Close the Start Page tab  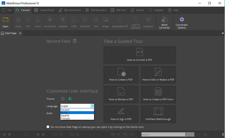(x=20, y=33)
